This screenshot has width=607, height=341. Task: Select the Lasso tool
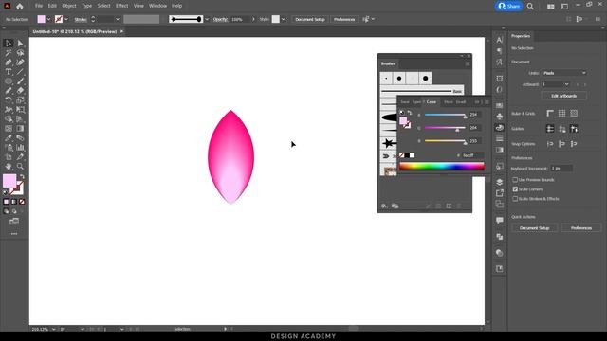pos(20,53)
